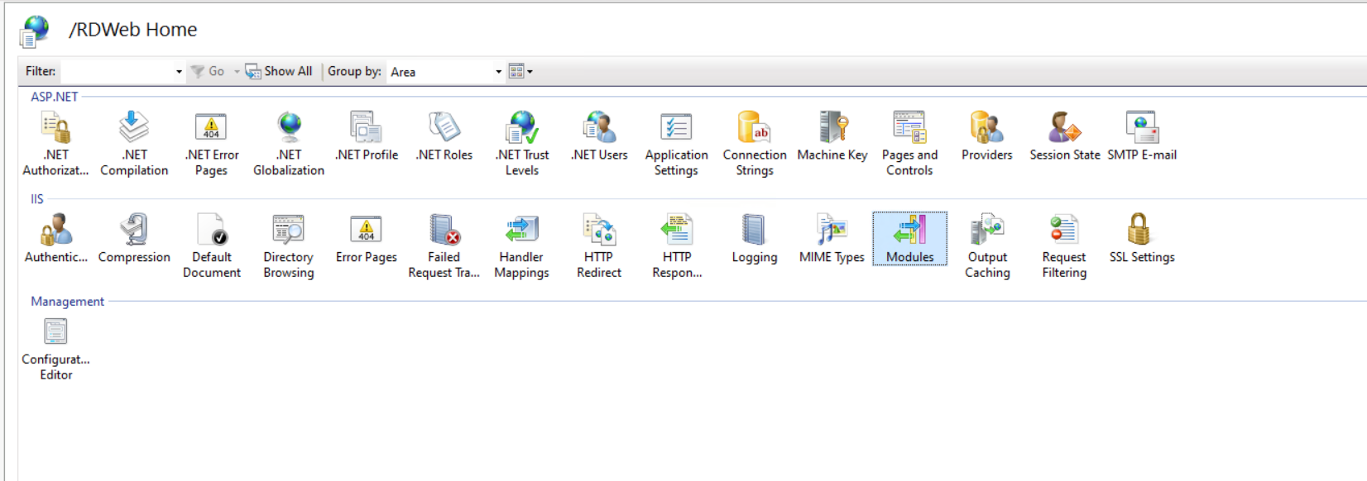Screen dimensions: 1367x481
Task: Expand the Filter dropdown list
Action: [x=179, y=72]
